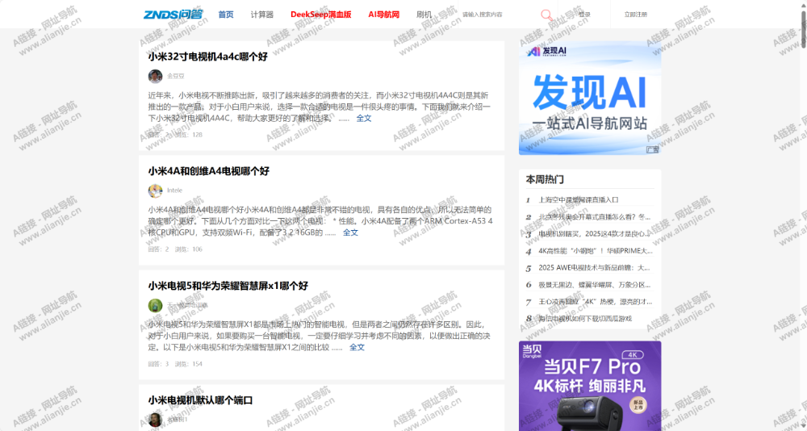Open post 小米电视机默认哪个端口

200,400
